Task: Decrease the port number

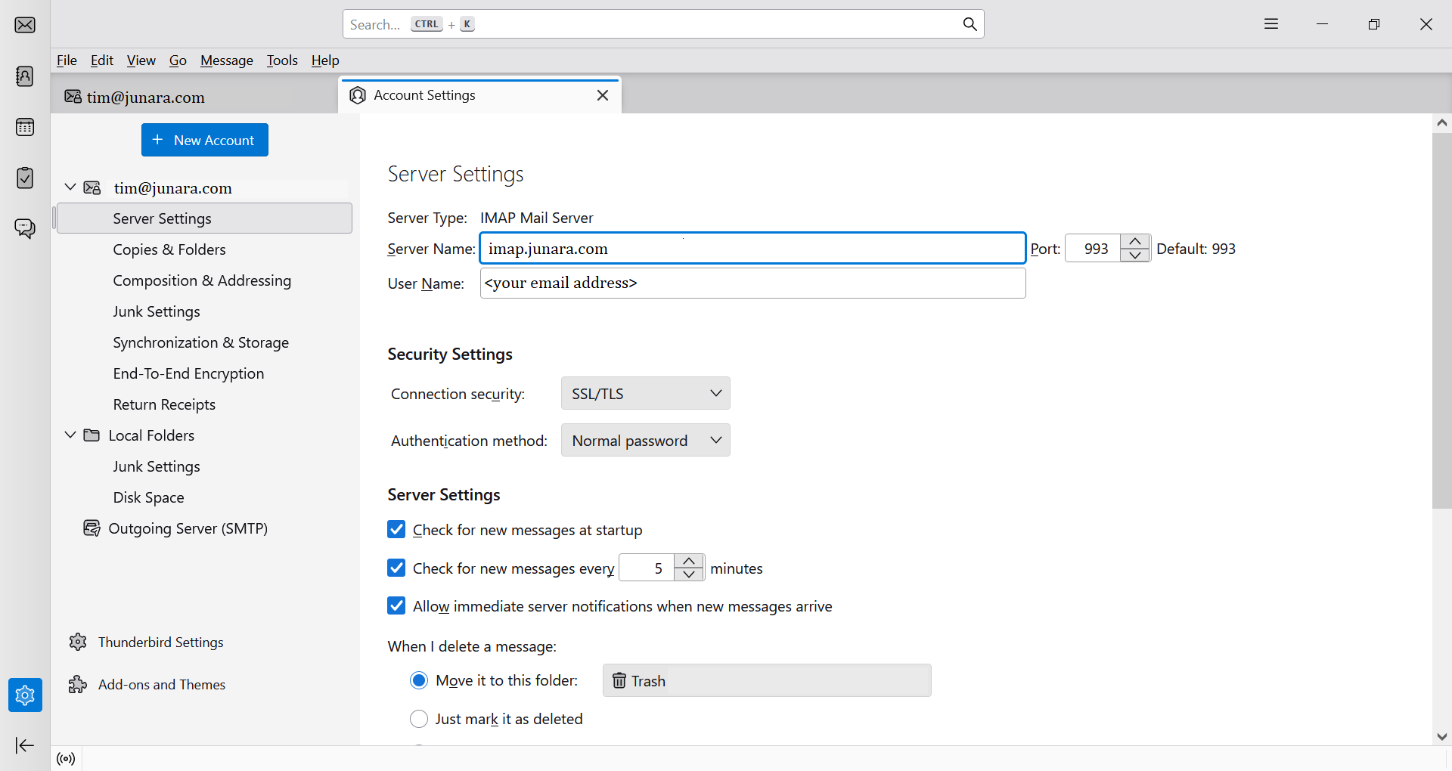Action: click(x=1135, y=255)
